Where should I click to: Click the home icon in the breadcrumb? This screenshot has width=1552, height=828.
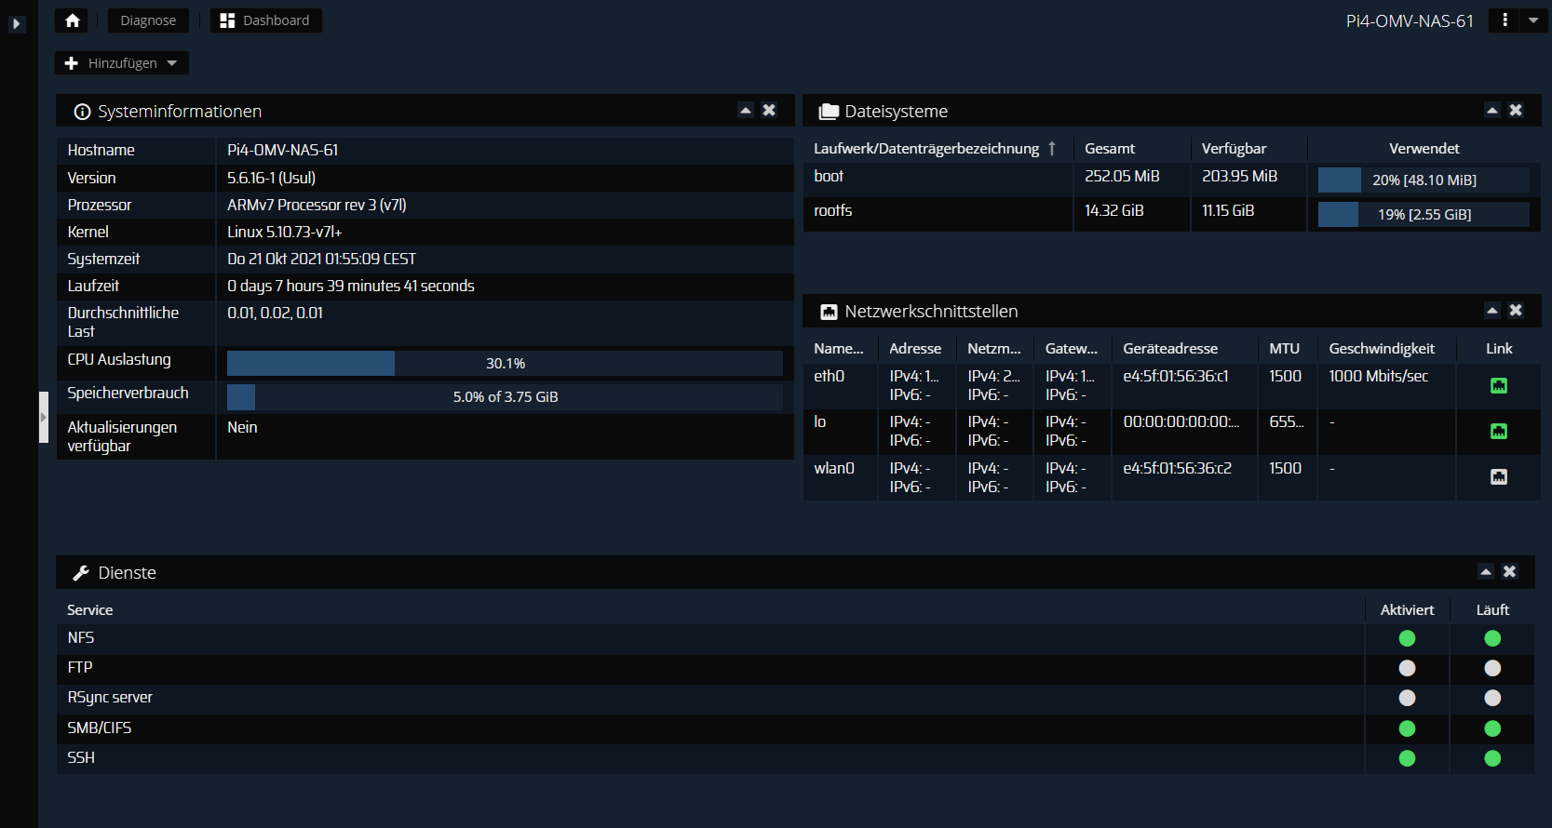pos(73,20)
